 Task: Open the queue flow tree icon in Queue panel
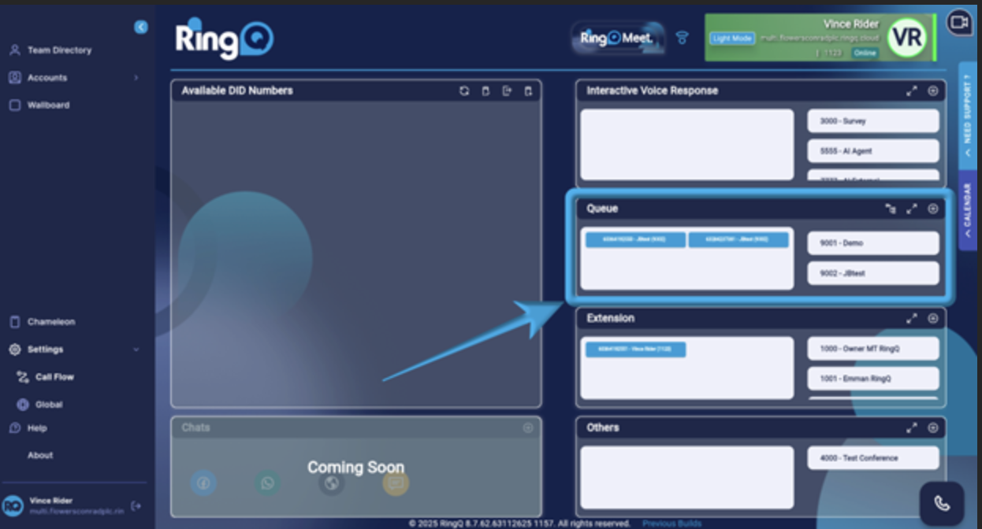tap(890, 209)
